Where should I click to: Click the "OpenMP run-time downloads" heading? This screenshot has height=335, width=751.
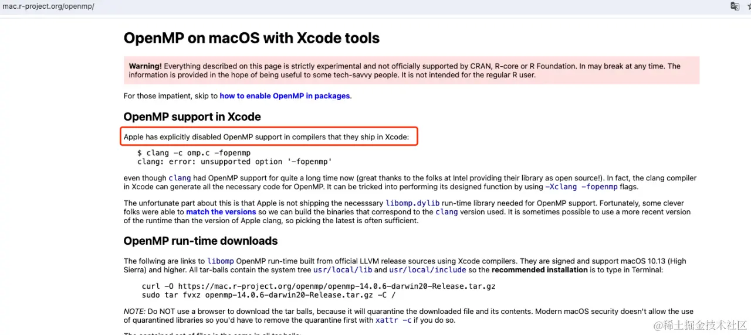pos(201,241)
